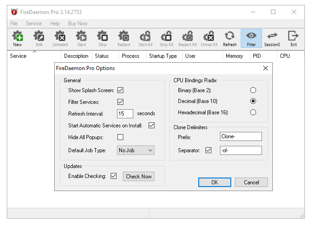Sort by the Service column header

point(34,56)
